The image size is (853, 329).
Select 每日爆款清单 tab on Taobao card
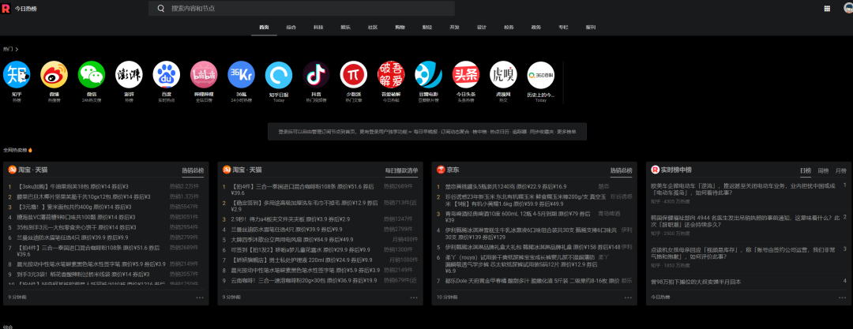pos(401,170)
